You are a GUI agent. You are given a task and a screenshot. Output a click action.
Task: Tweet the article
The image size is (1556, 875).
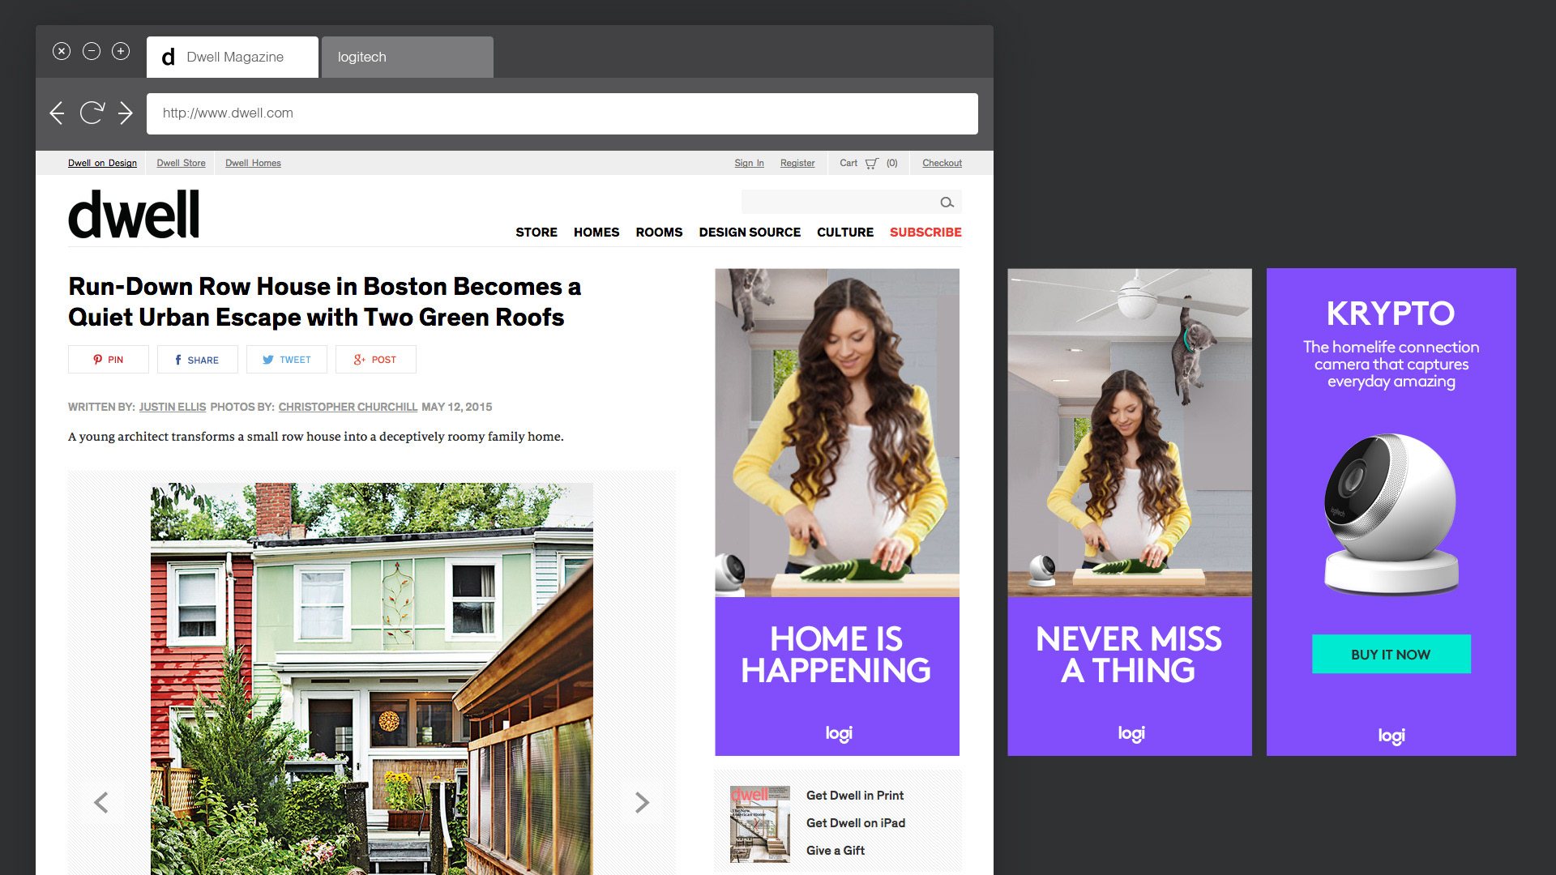(287, 360)
